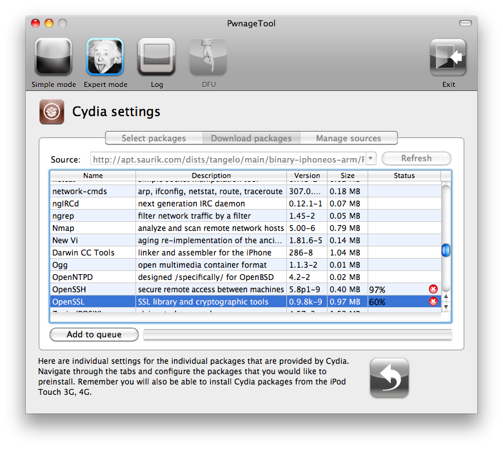Click Add to queue button

pos(94,334)
